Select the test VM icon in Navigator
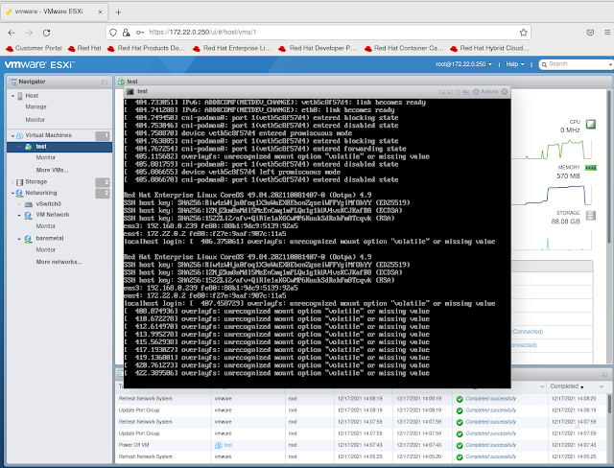The height and width of the screenshot is (468, 614). [x=28, y=147]
